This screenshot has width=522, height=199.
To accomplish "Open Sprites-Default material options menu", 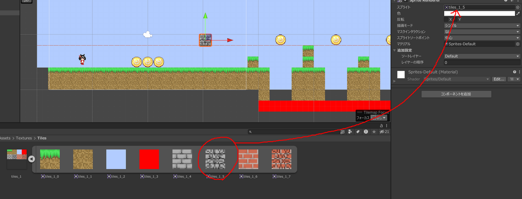I will pyautogui.click(x=519, y=72).
